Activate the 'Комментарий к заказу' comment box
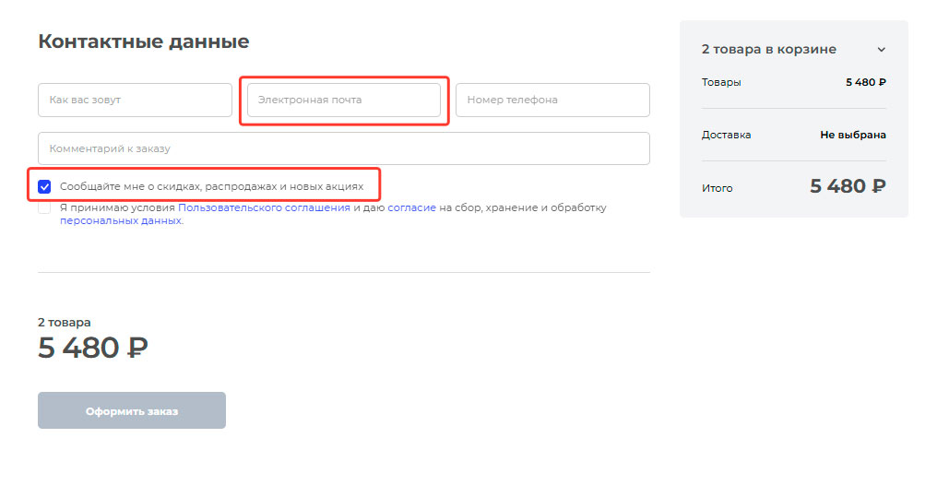Image resolution: width=949 pixels, height=497 pixels. pos(344,148)
